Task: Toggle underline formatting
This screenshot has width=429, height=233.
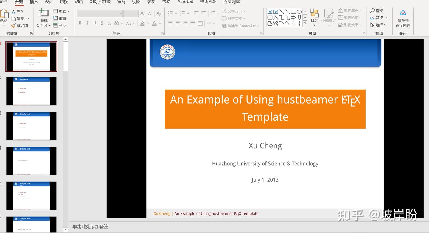Action: click(x=94, y=23)
